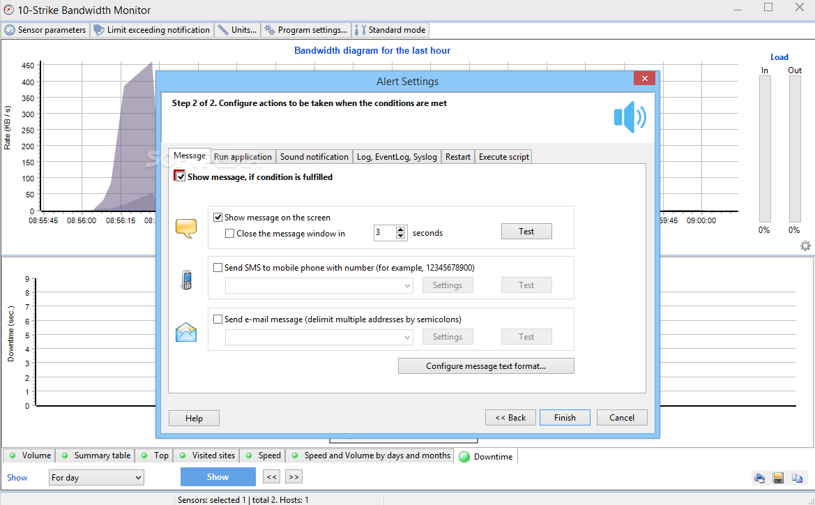This screenshot has width=815, height=505.
Task: Switch to Standard mode
Action: tap(390, 30)
